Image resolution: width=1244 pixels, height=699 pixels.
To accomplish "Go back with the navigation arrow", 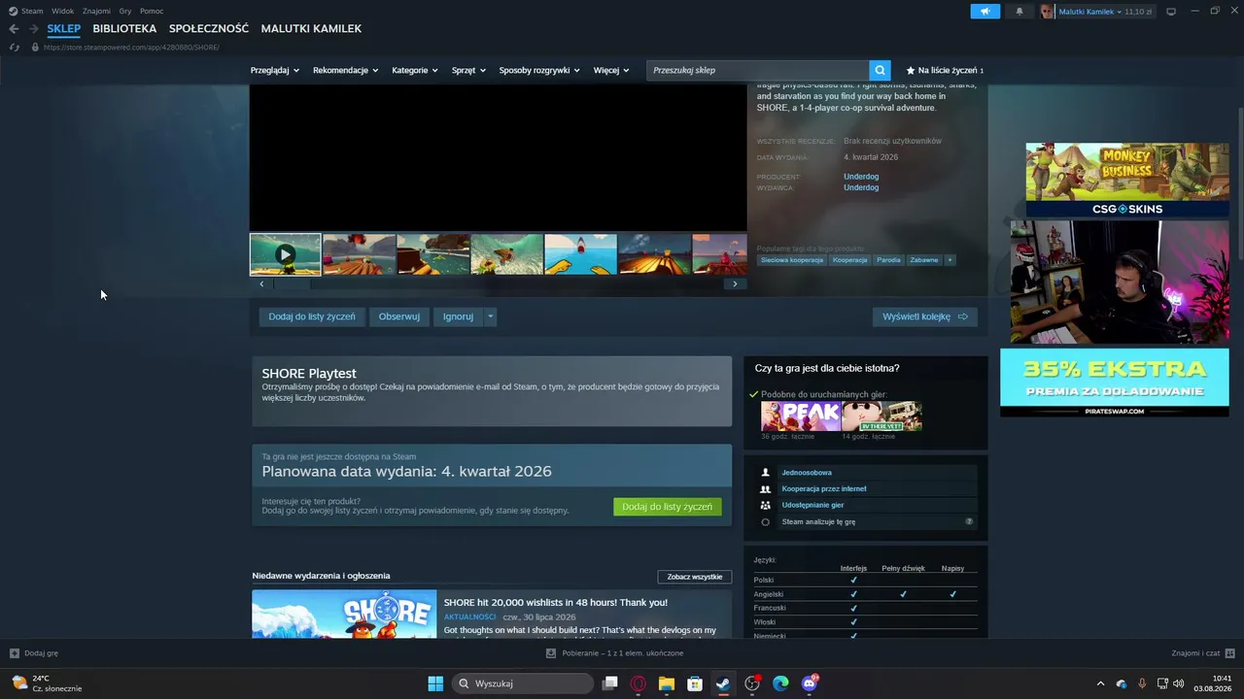I will tap(14, 29).
